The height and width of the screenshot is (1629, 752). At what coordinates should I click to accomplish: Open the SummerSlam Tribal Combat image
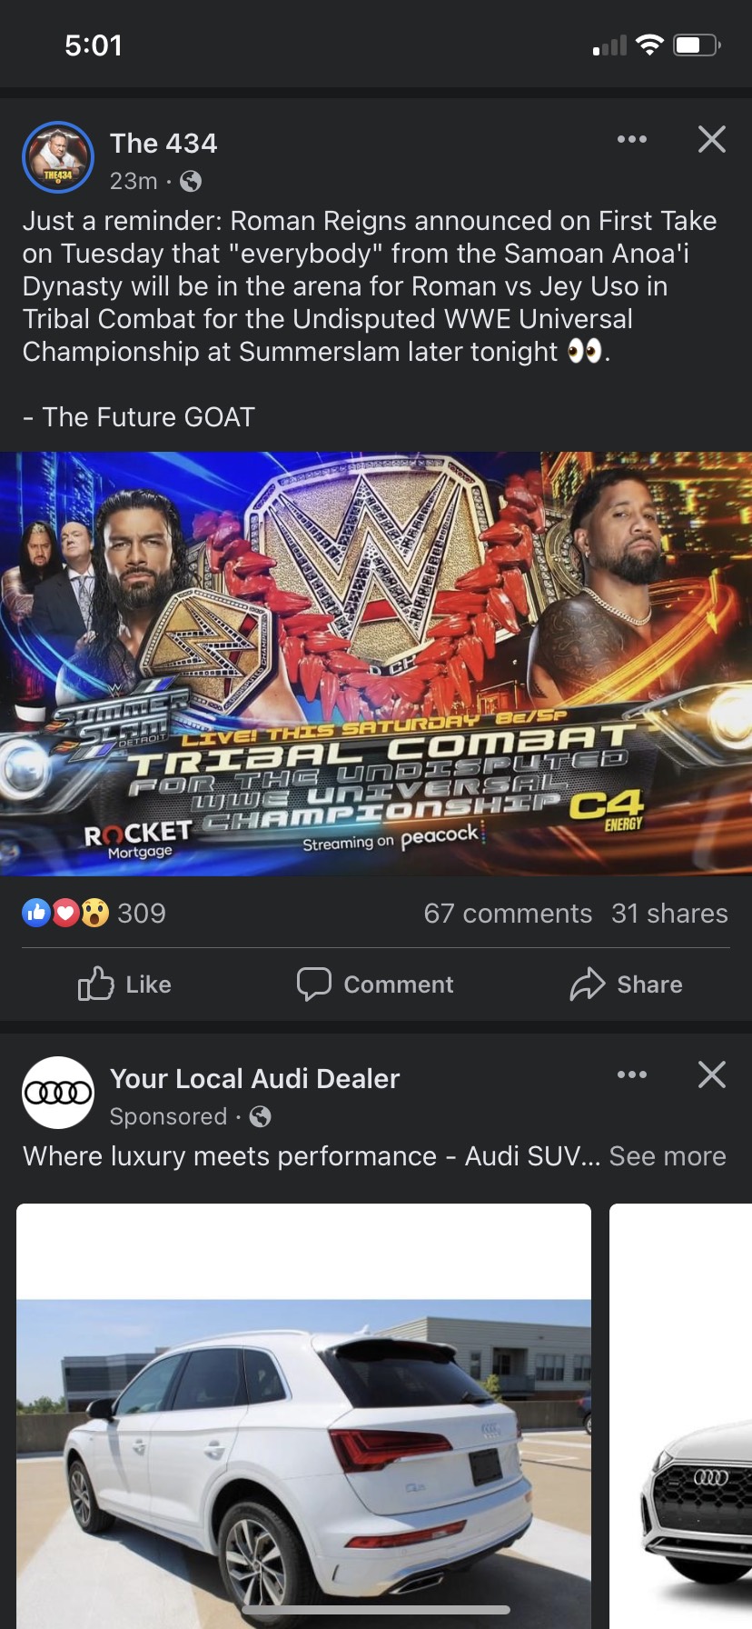coord(376,664)
